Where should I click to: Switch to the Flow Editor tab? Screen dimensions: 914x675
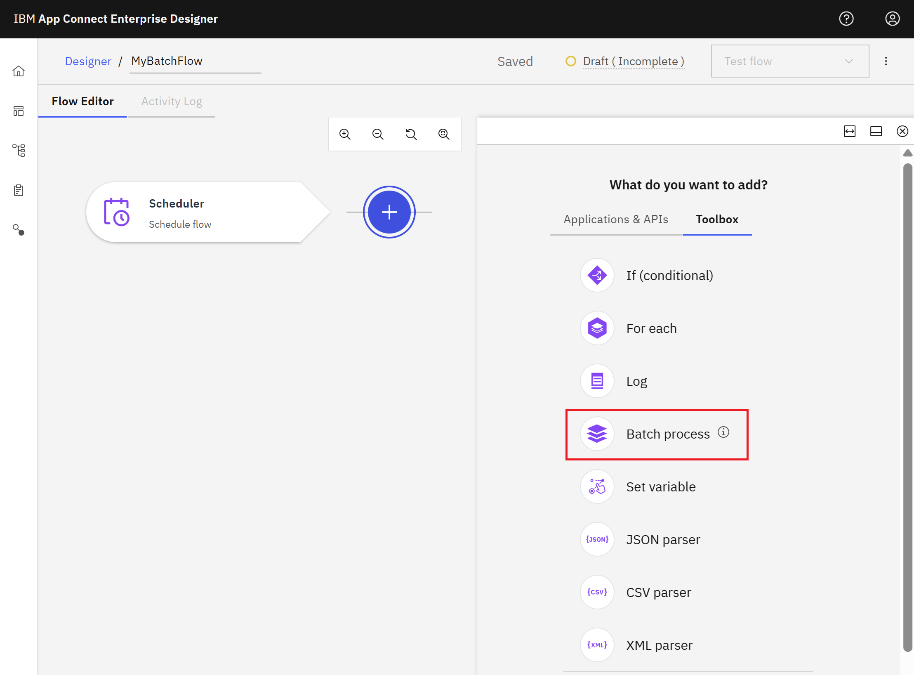pos(82,101)
